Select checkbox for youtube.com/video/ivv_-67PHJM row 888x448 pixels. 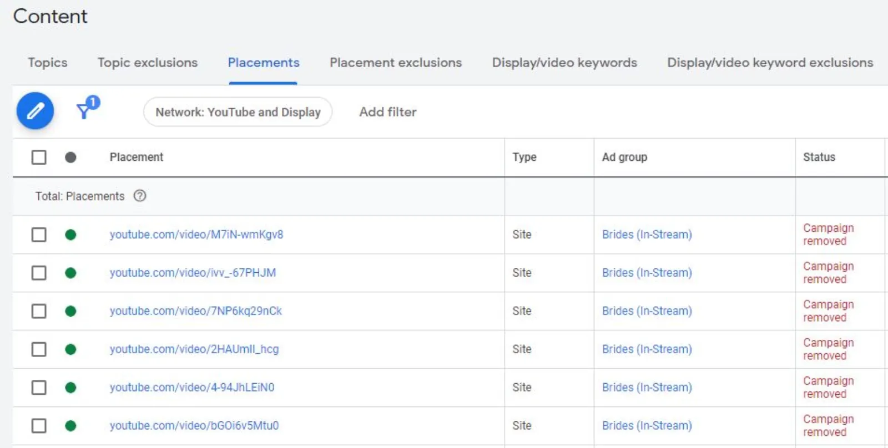click(x=39, y=273)
